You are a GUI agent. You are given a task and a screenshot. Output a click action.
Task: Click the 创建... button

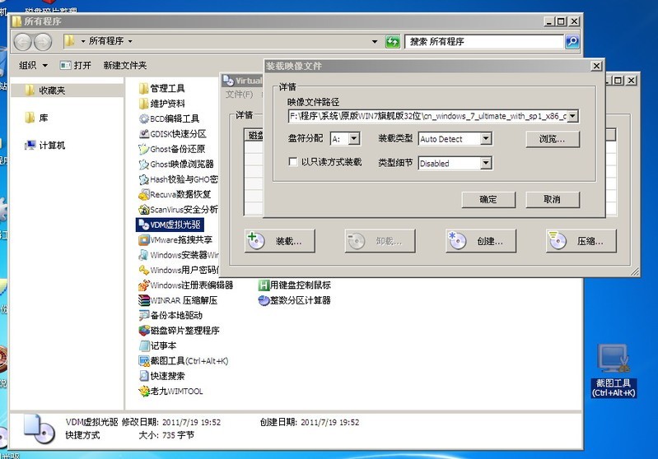coord(480,241)
